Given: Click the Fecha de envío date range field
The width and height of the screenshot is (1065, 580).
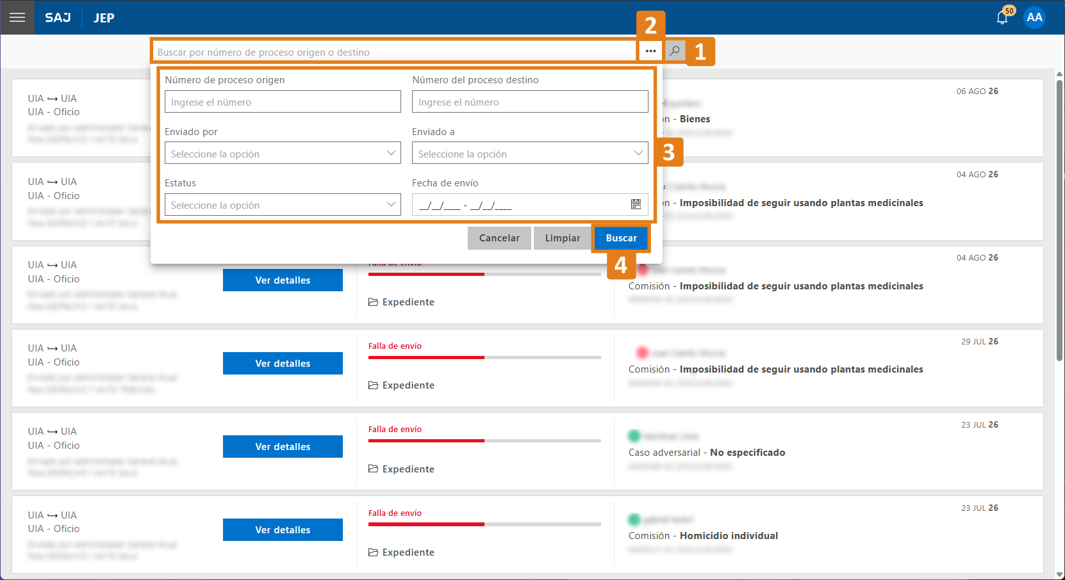Looking at the screenshot, I should pyautogui.click(x=530, y=205).
